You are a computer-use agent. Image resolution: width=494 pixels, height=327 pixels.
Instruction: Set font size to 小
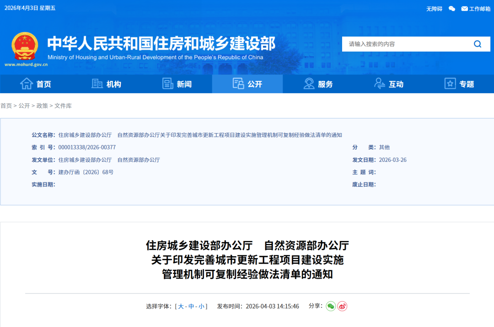click(201, 306)
